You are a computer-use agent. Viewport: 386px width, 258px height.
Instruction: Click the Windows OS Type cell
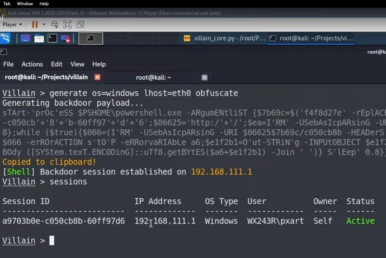(x=221, y=221)
